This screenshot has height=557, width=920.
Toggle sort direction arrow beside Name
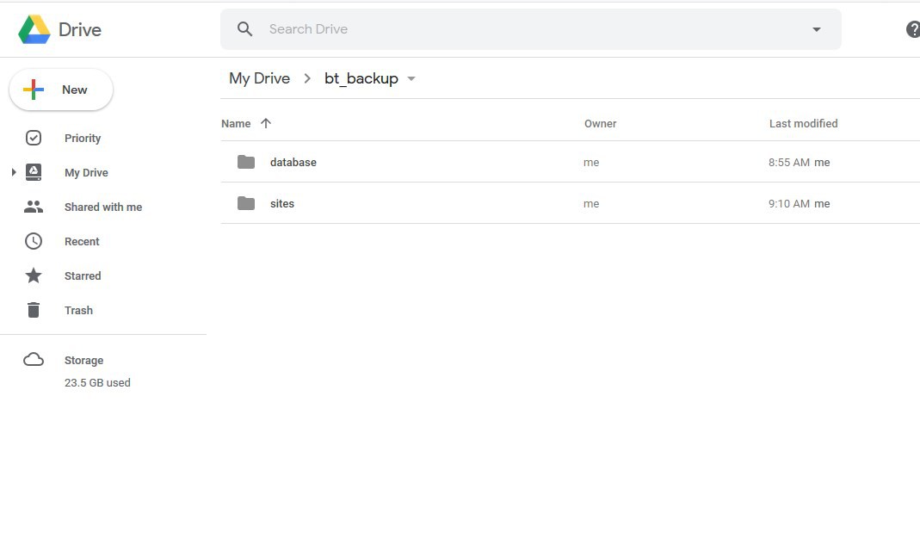266,123
